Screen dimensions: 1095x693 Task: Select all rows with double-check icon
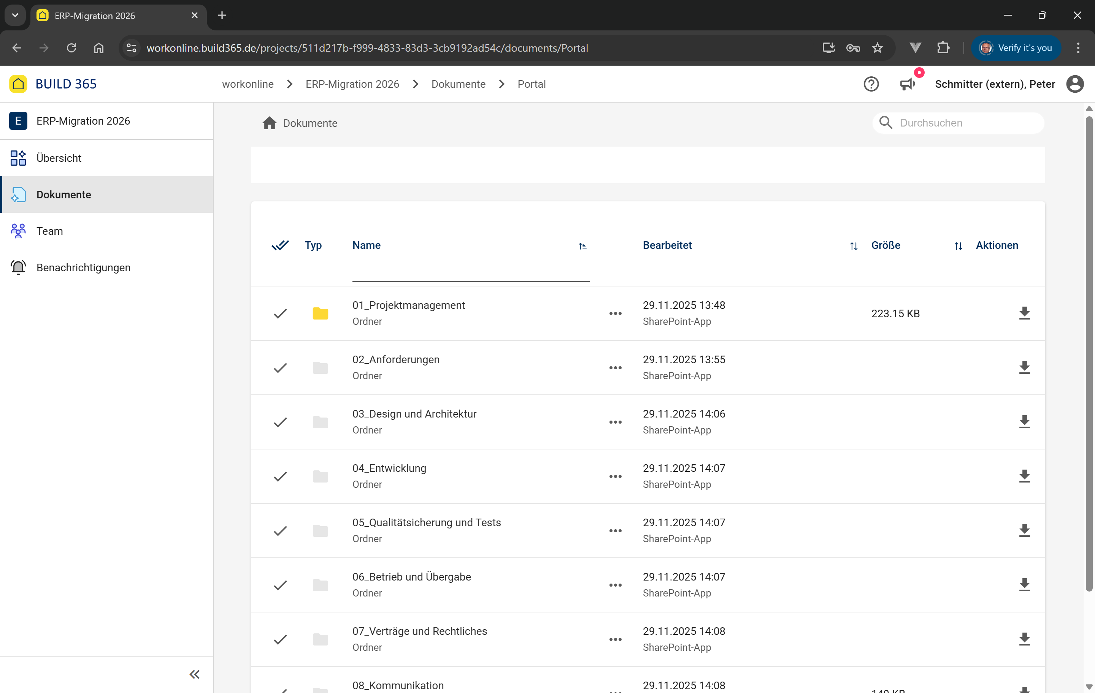(280, 245)
